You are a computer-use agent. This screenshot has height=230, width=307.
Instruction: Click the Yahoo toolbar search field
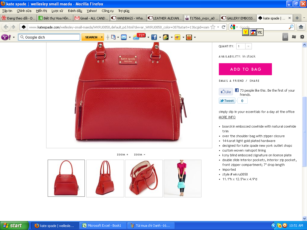coord(49,37)
